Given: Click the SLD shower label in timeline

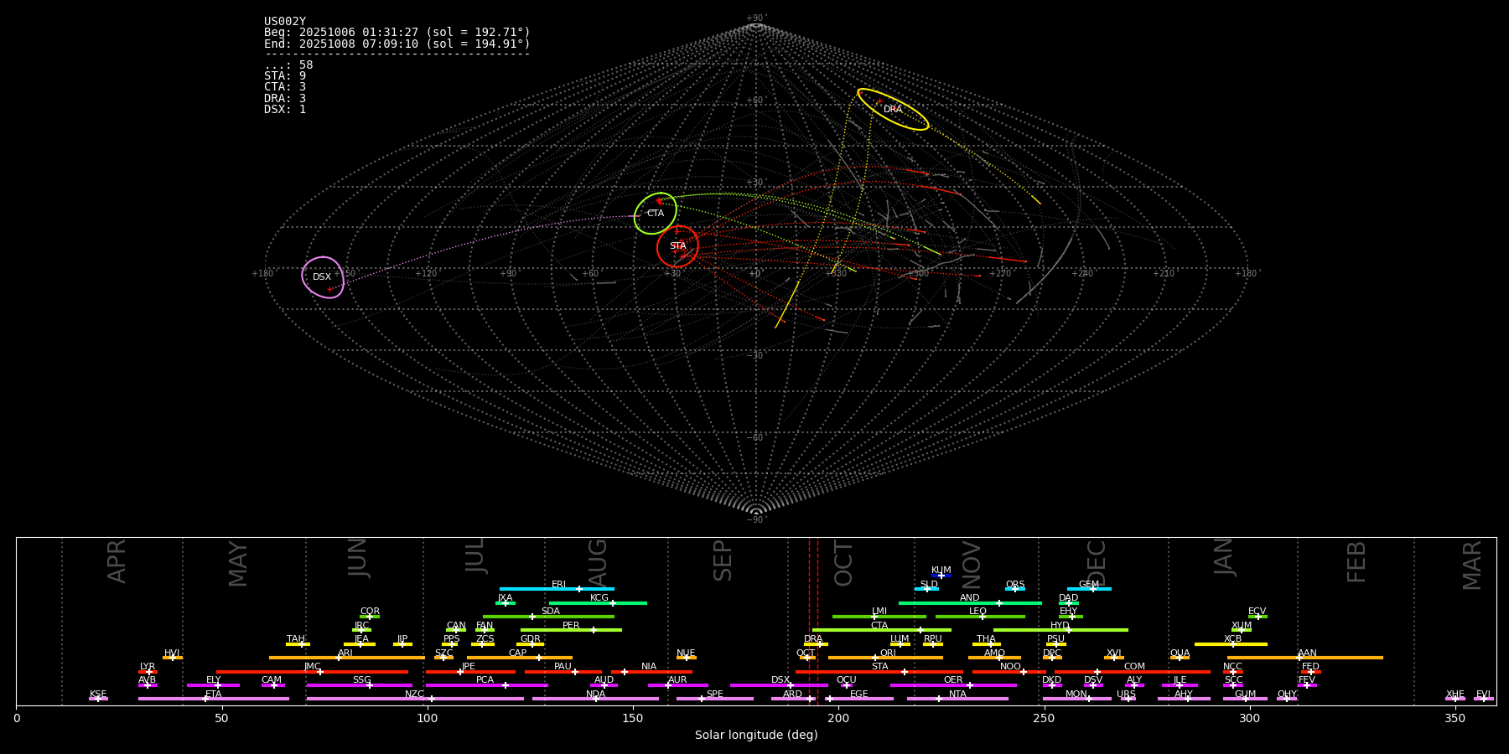Looking at the screenshot, I should [x=929, y=585].
